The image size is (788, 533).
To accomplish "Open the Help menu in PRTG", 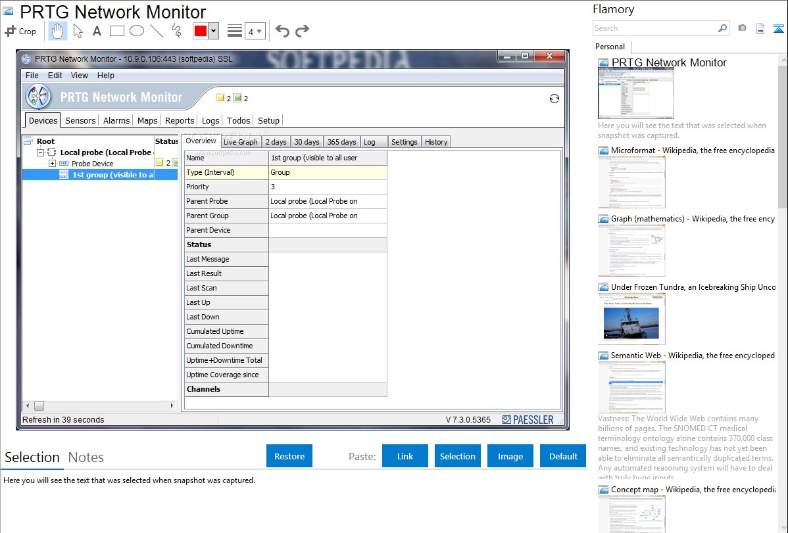I will pos(105,76).
